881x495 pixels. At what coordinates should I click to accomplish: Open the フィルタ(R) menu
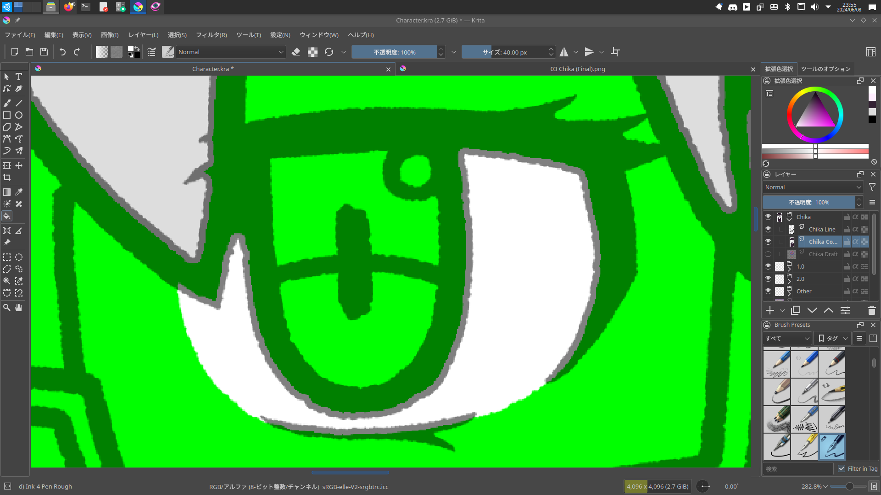[211, 35]
